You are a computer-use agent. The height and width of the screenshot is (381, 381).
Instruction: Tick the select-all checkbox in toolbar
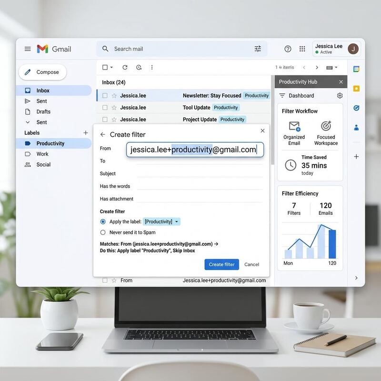pyautogui.click(x=105, y=67)
